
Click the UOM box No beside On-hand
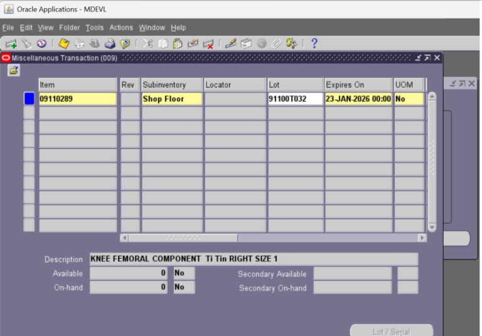coord(184,287)
